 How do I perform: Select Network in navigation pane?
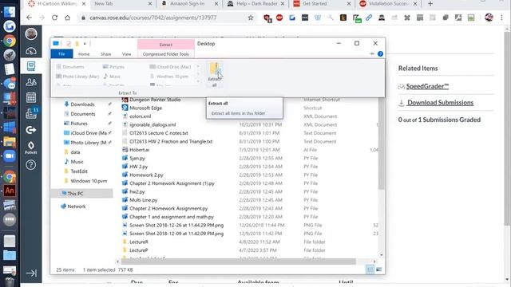coord(77,206)
